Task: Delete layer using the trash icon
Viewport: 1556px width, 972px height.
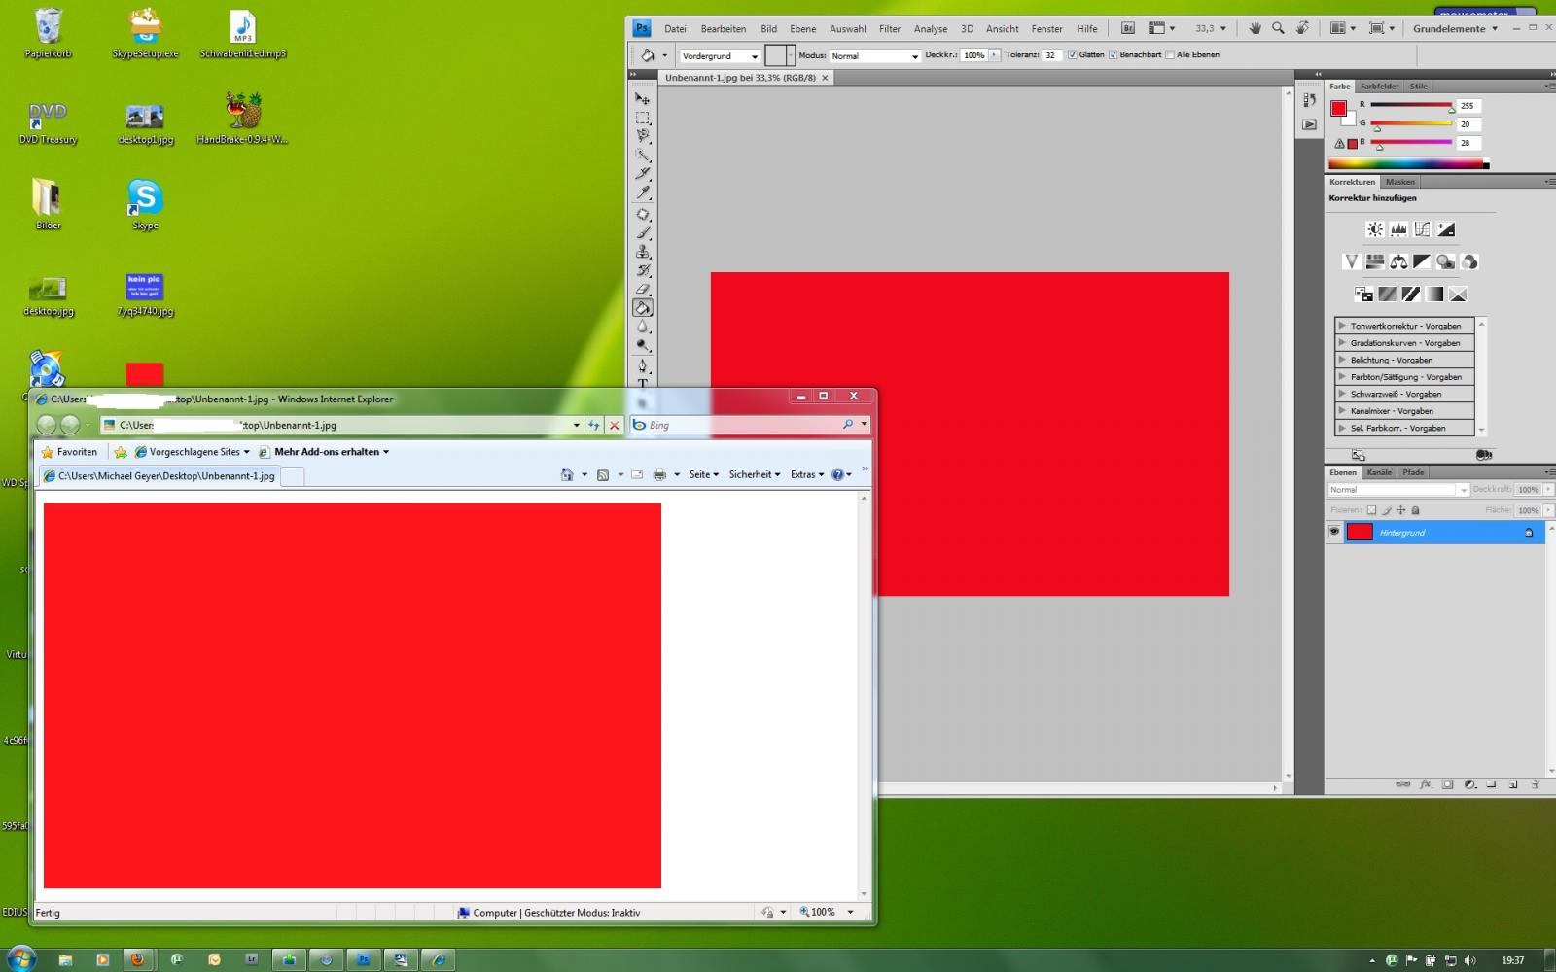Action: 1536,784
